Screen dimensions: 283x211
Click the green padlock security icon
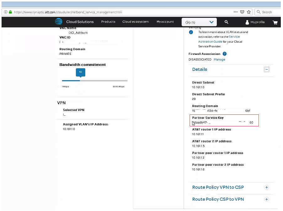pos(10,12)
